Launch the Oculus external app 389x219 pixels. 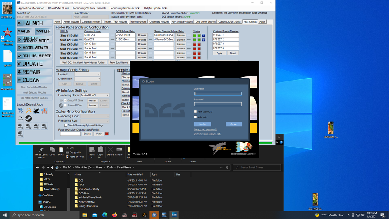click(20, 118)
